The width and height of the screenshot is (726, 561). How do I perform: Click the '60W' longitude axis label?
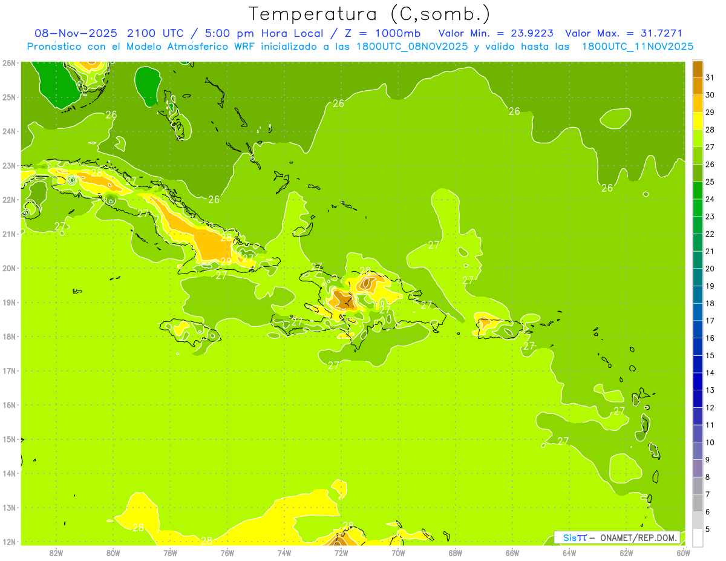click(x=684, y=553)
